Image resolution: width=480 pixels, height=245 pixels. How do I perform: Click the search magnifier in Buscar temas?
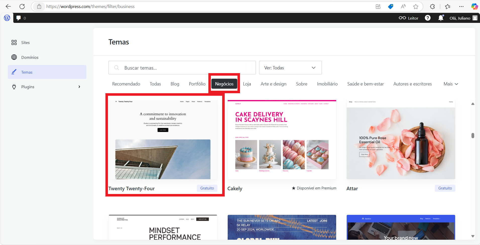[116, 67]
